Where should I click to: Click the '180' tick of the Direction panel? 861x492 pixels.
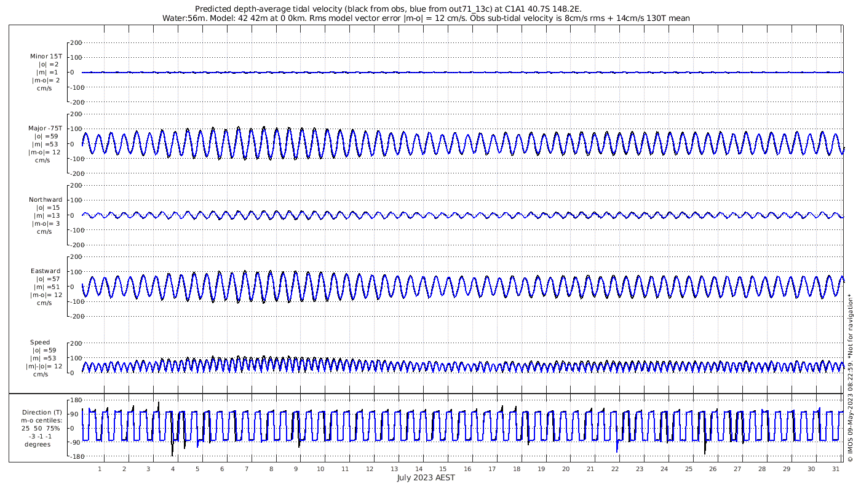point(76,400)
